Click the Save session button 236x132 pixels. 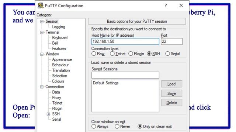click(171, 93)
